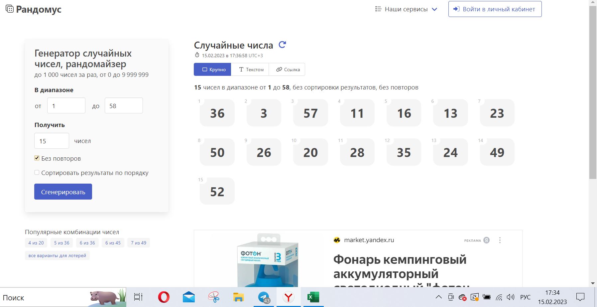
Task: Click the volume speaker tray icon
Action: (x=510, y=297)
